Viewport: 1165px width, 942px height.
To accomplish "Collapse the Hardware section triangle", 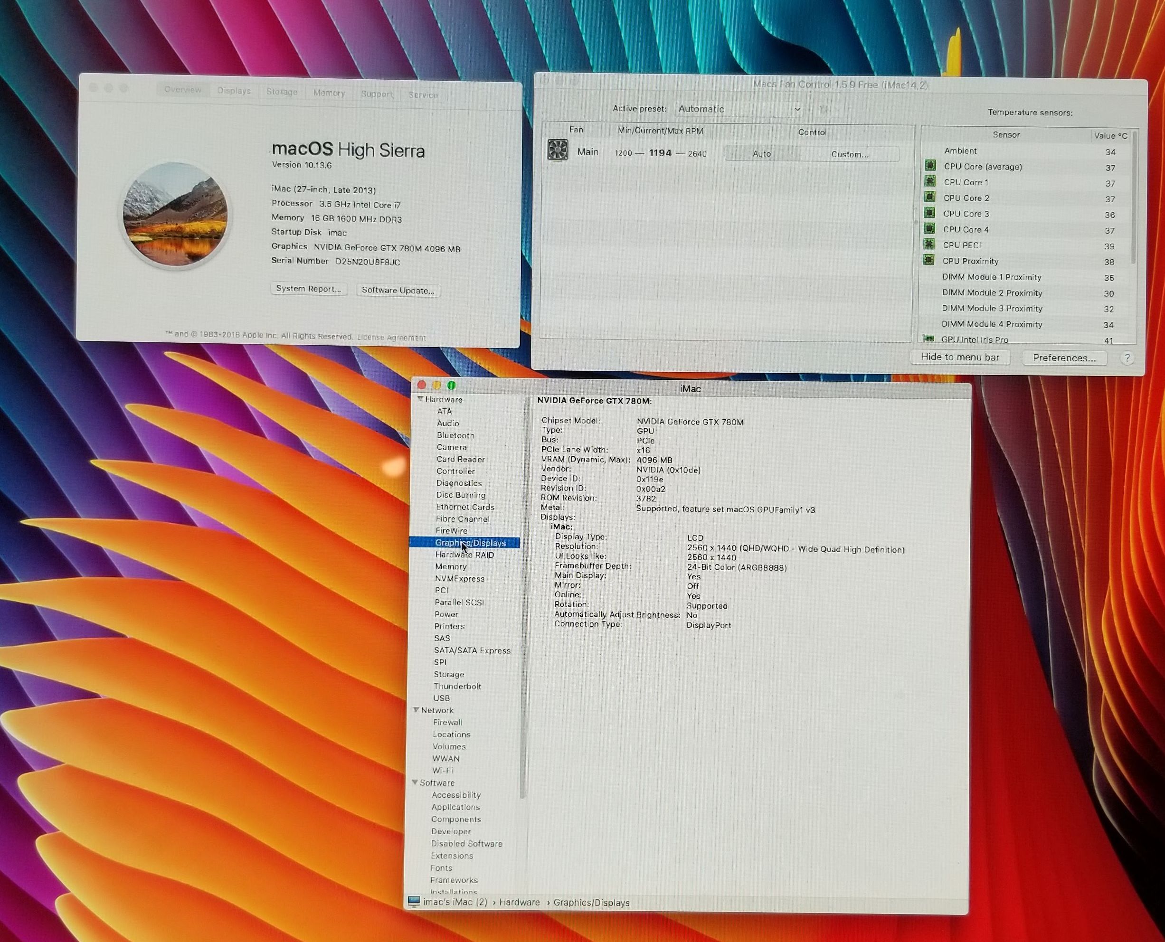I will coord(420,399).
